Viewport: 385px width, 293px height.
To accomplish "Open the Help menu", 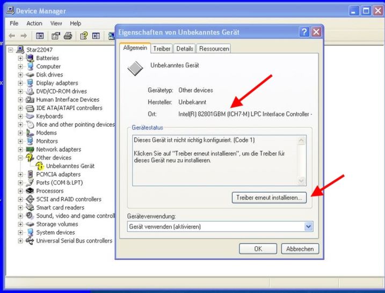I will point(75,23).
